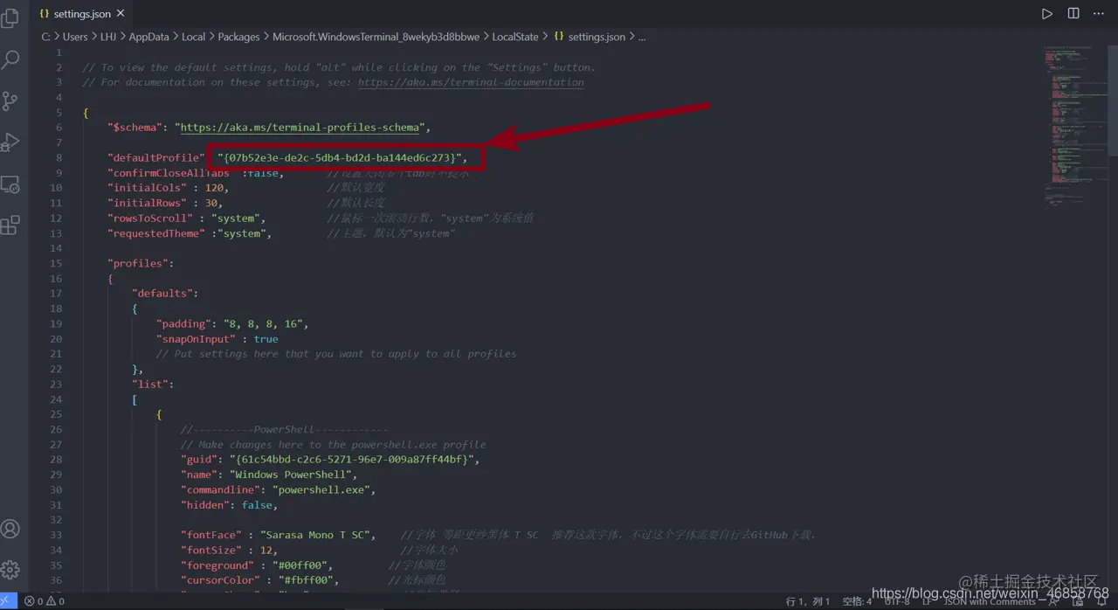Click the Microsoft.WindowsTerminal_8wekyb3d8bbwe breadcrumb
Viewport: 1118px width, 610px height.
(x=376, y=37)
